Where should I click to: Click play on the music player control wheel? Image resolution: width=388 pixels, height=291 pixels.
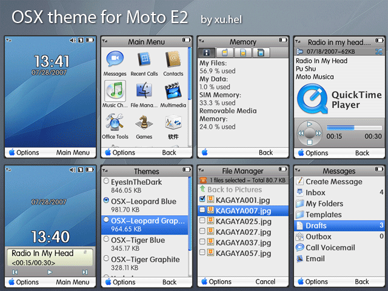(x=309, y=124)
